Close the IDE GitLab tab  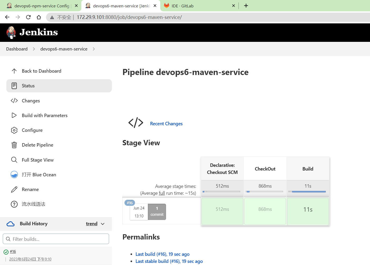point(233,6)
